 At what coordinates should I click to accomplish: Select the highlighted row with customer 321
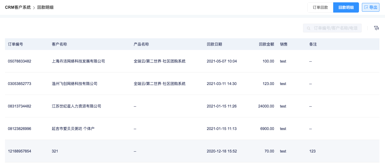pyautogui.click(x=192, y=151)
